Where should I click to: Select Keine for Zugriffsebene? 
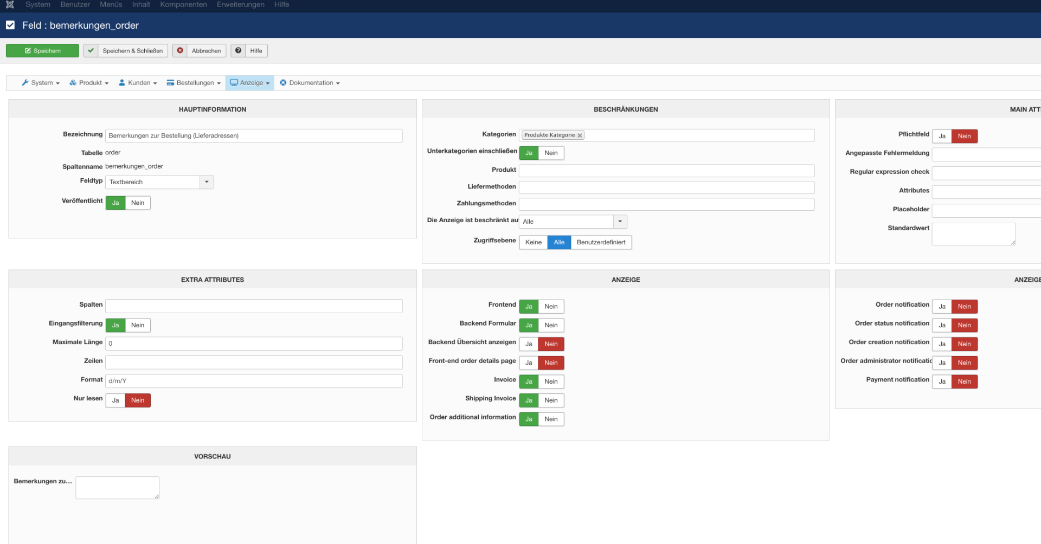click(534, 243)
